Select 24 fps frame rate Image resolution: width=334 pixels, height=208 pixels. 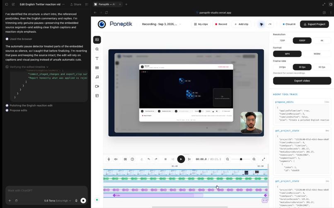[282, 67]
